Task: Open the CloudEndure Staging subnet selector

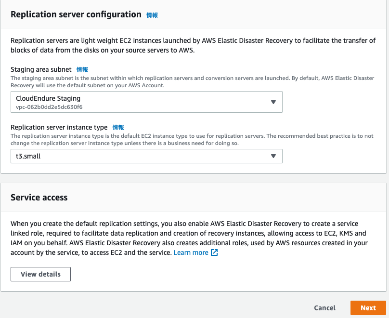Action: click(x=140, y=102)
